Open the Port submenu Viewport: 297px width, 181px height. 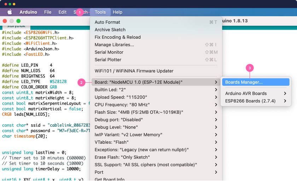(x=156, y=172)
